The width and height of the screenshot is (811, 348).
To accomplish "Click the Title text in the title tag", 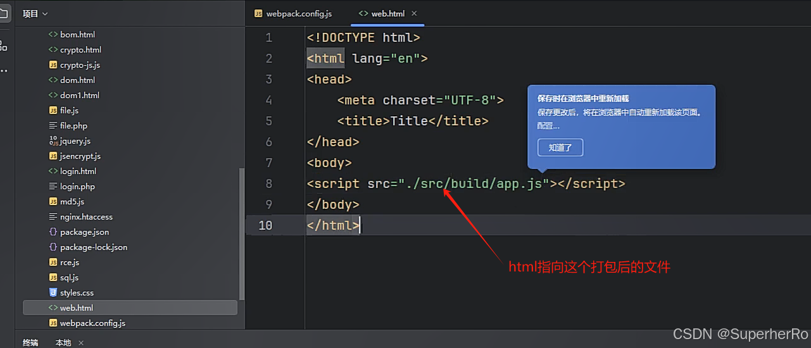I will 409,121.
